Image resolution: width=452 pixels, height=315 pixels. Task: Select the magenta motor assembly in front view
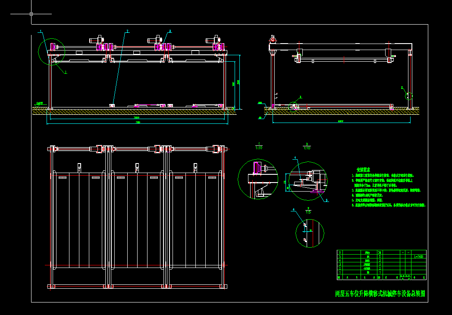(102, 46)
